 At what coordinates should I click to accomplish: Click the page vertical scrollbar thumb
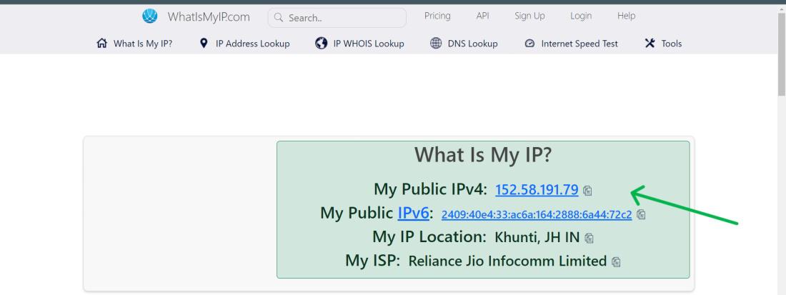782,53
